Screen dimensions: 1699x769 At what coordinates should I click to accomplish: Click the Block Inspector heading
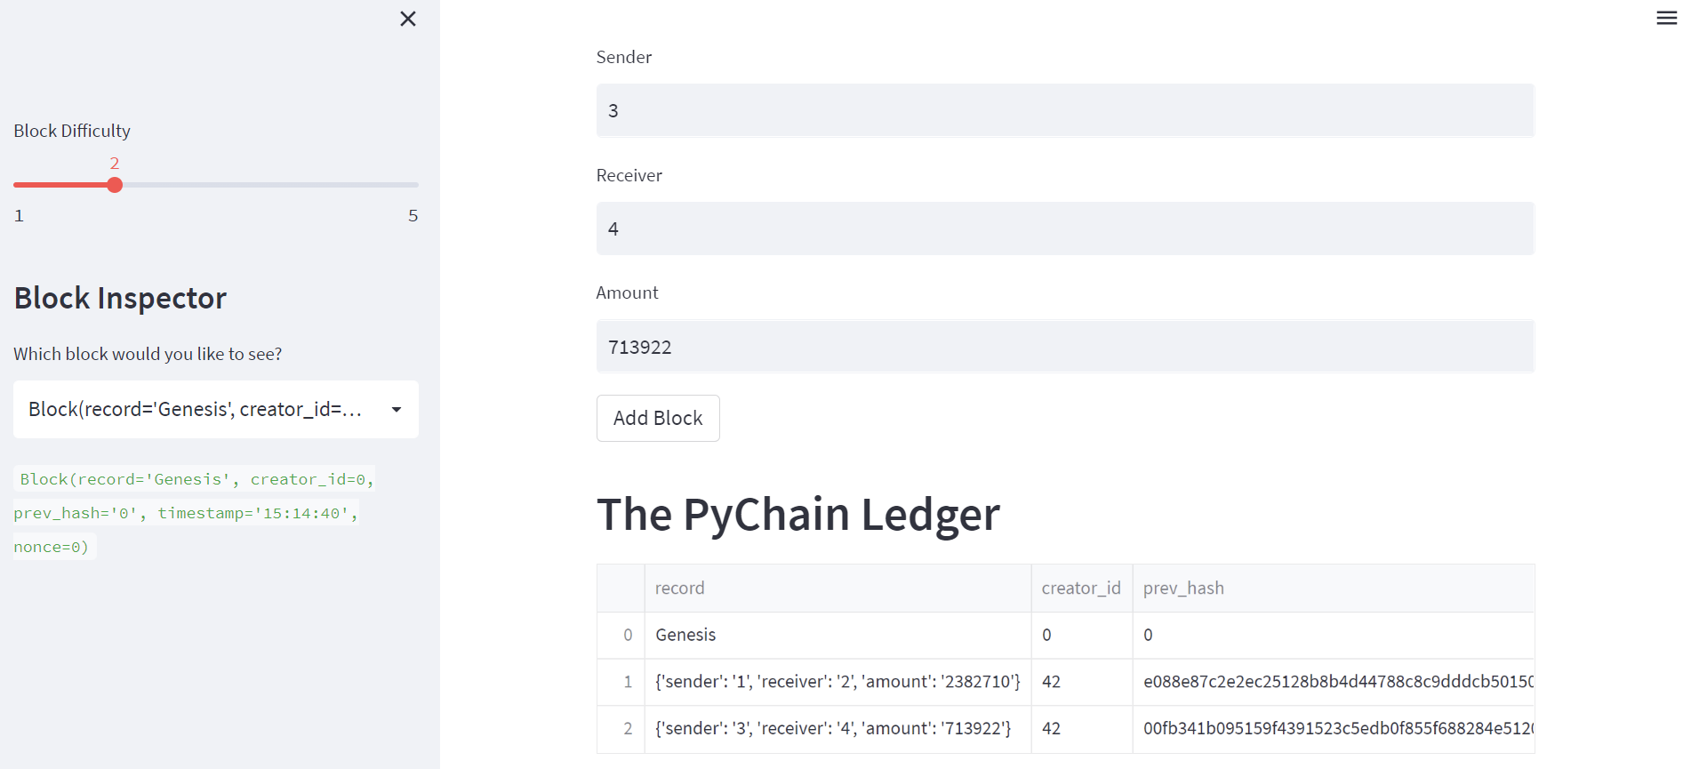point(120,298)
